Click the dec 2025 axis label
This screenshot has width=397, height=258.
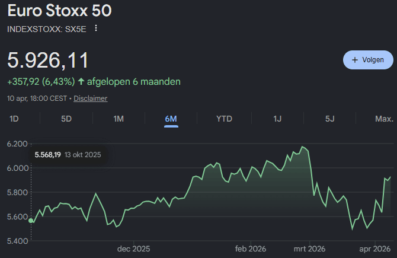click(x=133, y=249)
